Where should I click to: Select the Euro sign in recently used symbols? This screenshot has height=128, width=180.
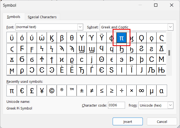(22, 91)
